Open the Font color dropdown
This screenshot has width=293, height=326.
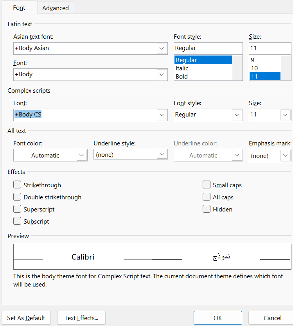point(82,155)
